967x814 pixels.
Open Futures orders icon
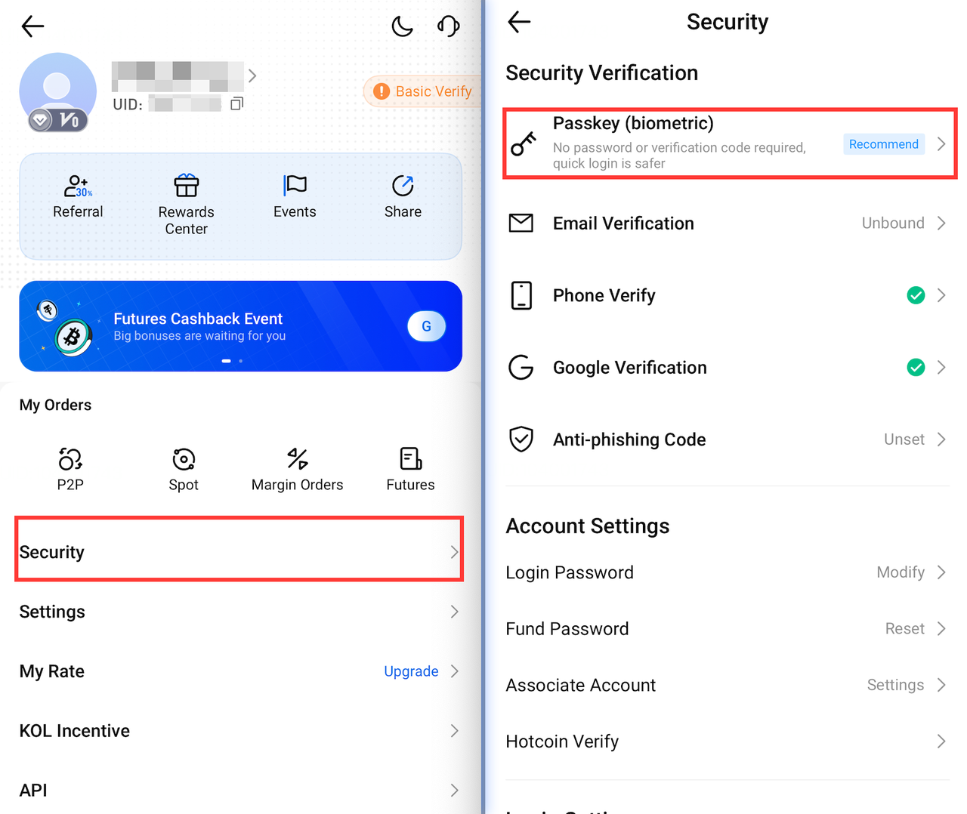coord(410,459)
